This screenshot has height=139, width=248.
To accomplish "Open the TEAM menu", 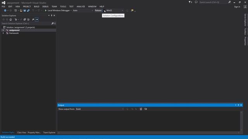I will tap(54, 7).
